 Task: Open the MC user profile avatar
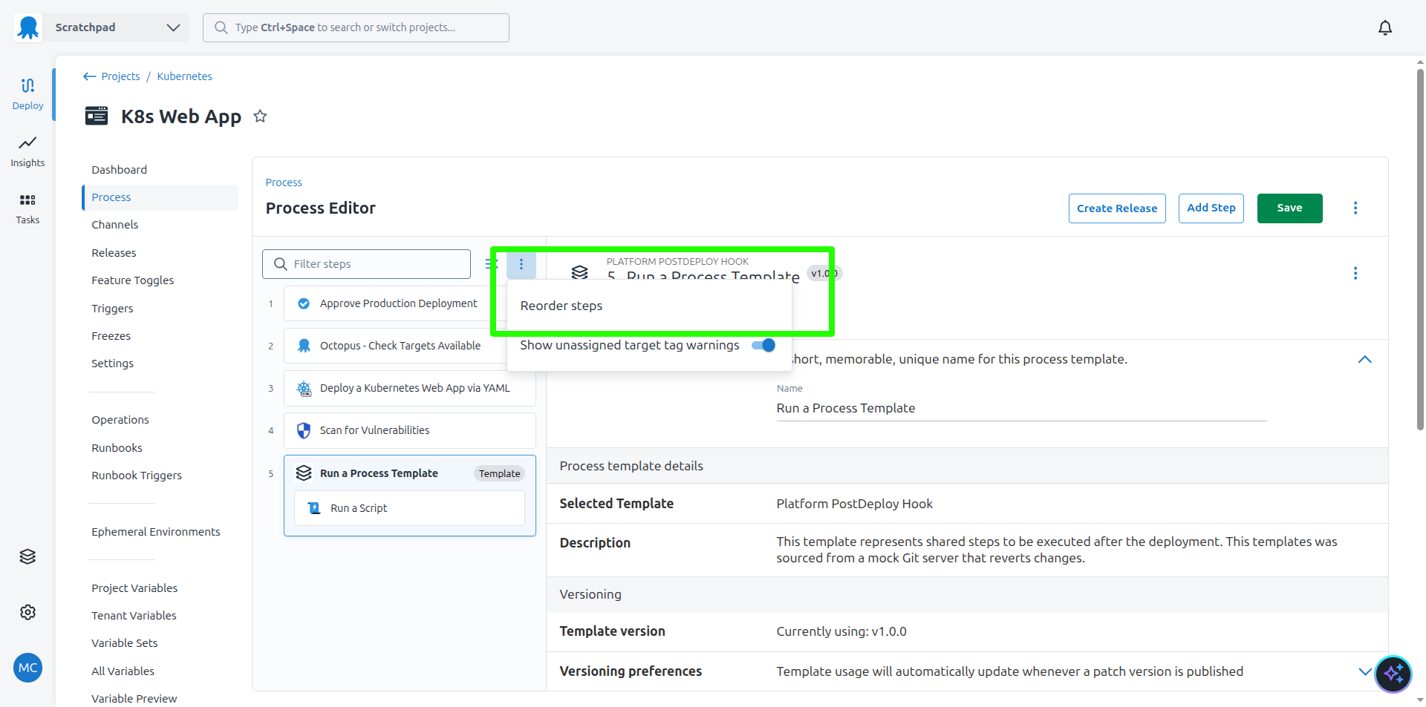(x=27, y=668)
